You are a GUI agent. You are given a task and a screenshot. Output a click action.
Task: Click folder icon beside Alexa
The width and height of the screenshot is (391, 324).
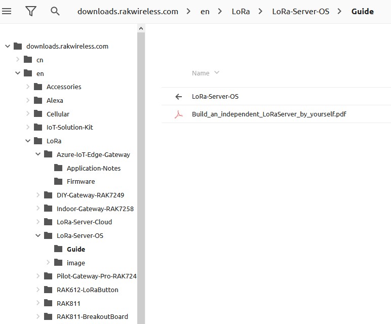38,100
